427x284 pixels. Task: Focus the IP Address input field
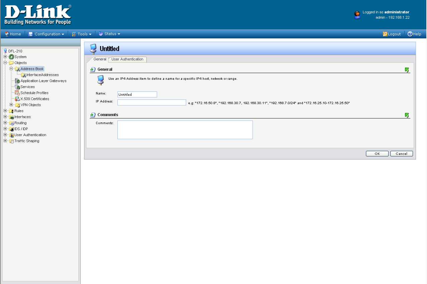(152, 102)
